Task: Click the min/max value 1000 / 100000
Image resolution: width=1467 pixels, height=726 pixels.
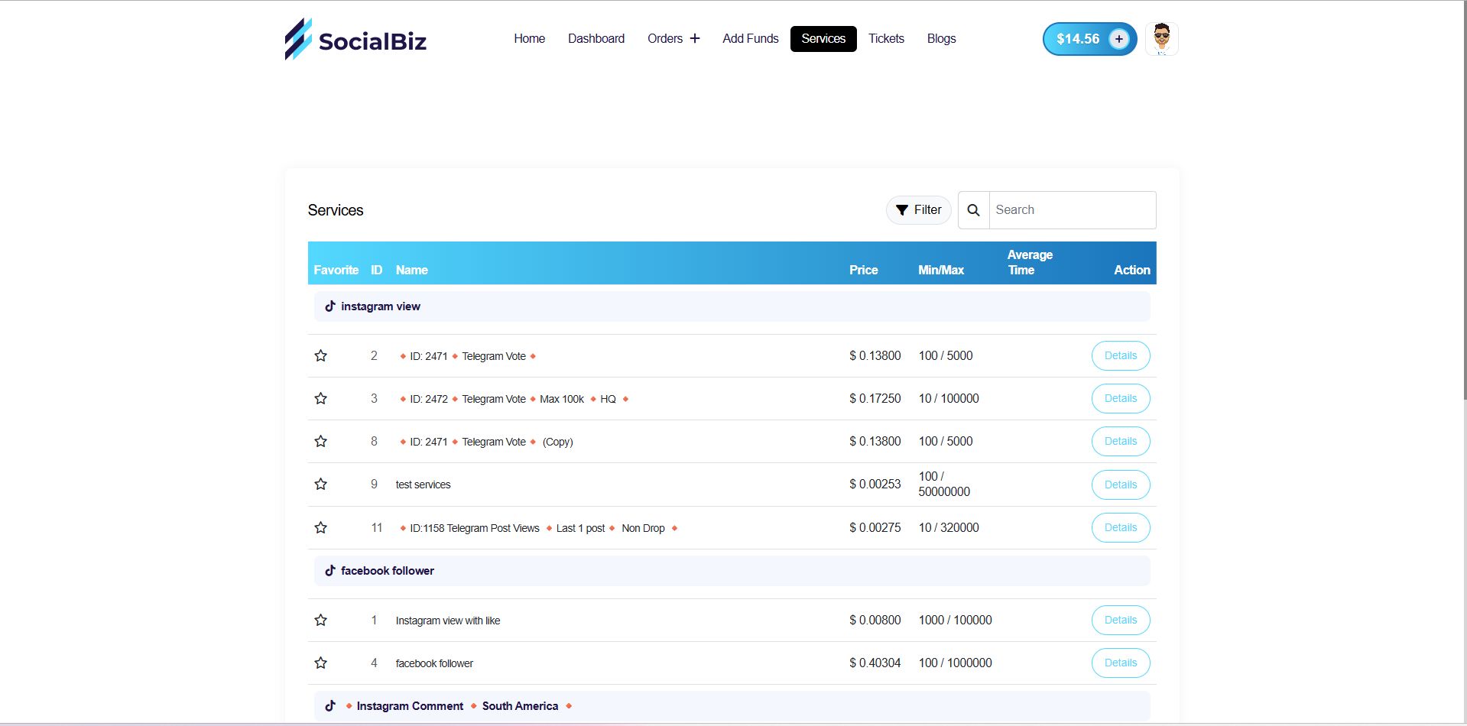Action: click(956, 620)
